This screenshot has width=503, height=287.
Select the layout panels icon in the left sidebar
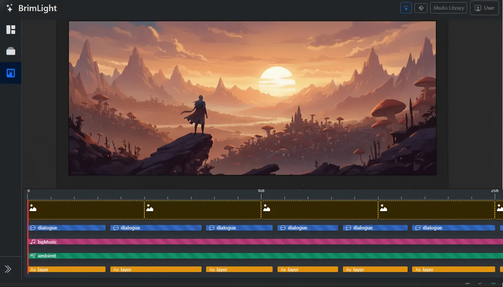coord(10,29)
